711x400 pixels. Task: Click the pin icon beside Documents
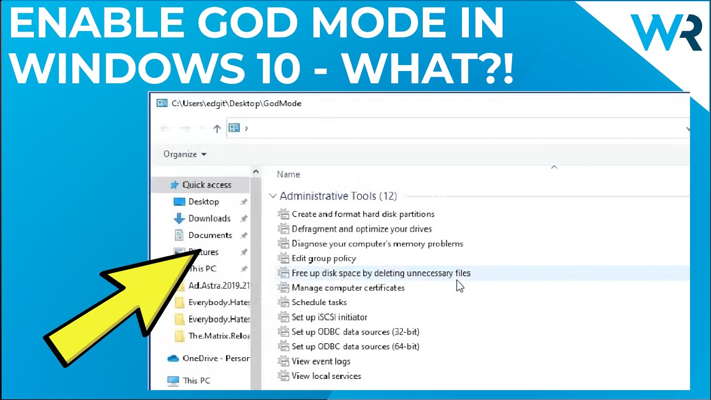(x=243, y=235)
